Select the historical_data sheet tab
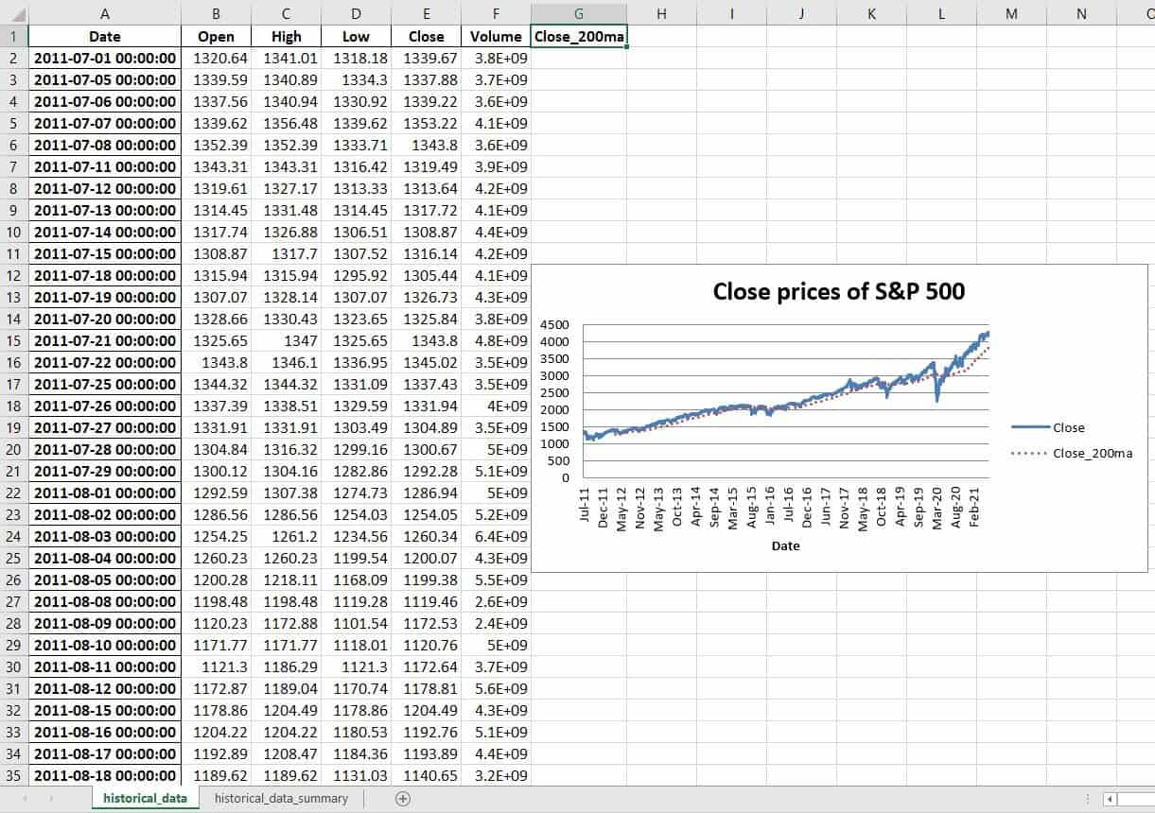This screenshot has width=1155, height=813. pyautogui.click(x=144, y=798)
